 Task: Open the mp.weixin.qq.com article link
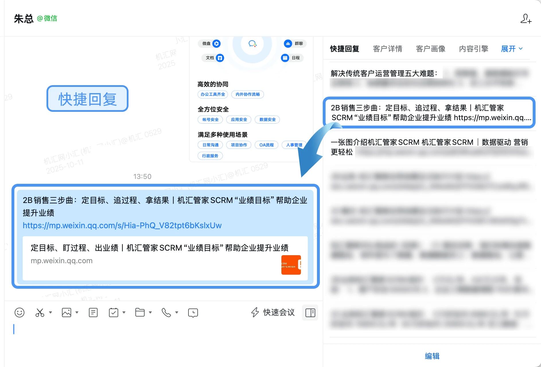(x=122, y=225)
